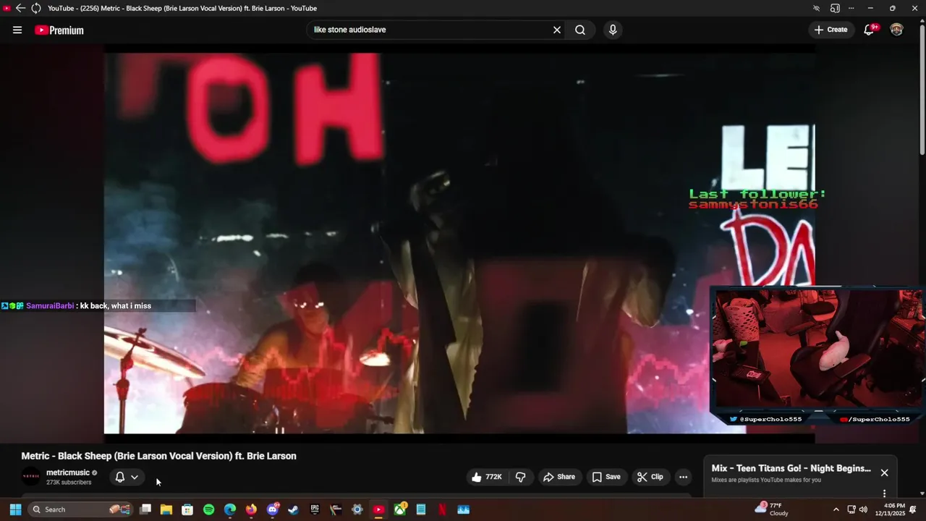
Task: Show hidden system tray icons chevron
Action: (x=836, y=509)
